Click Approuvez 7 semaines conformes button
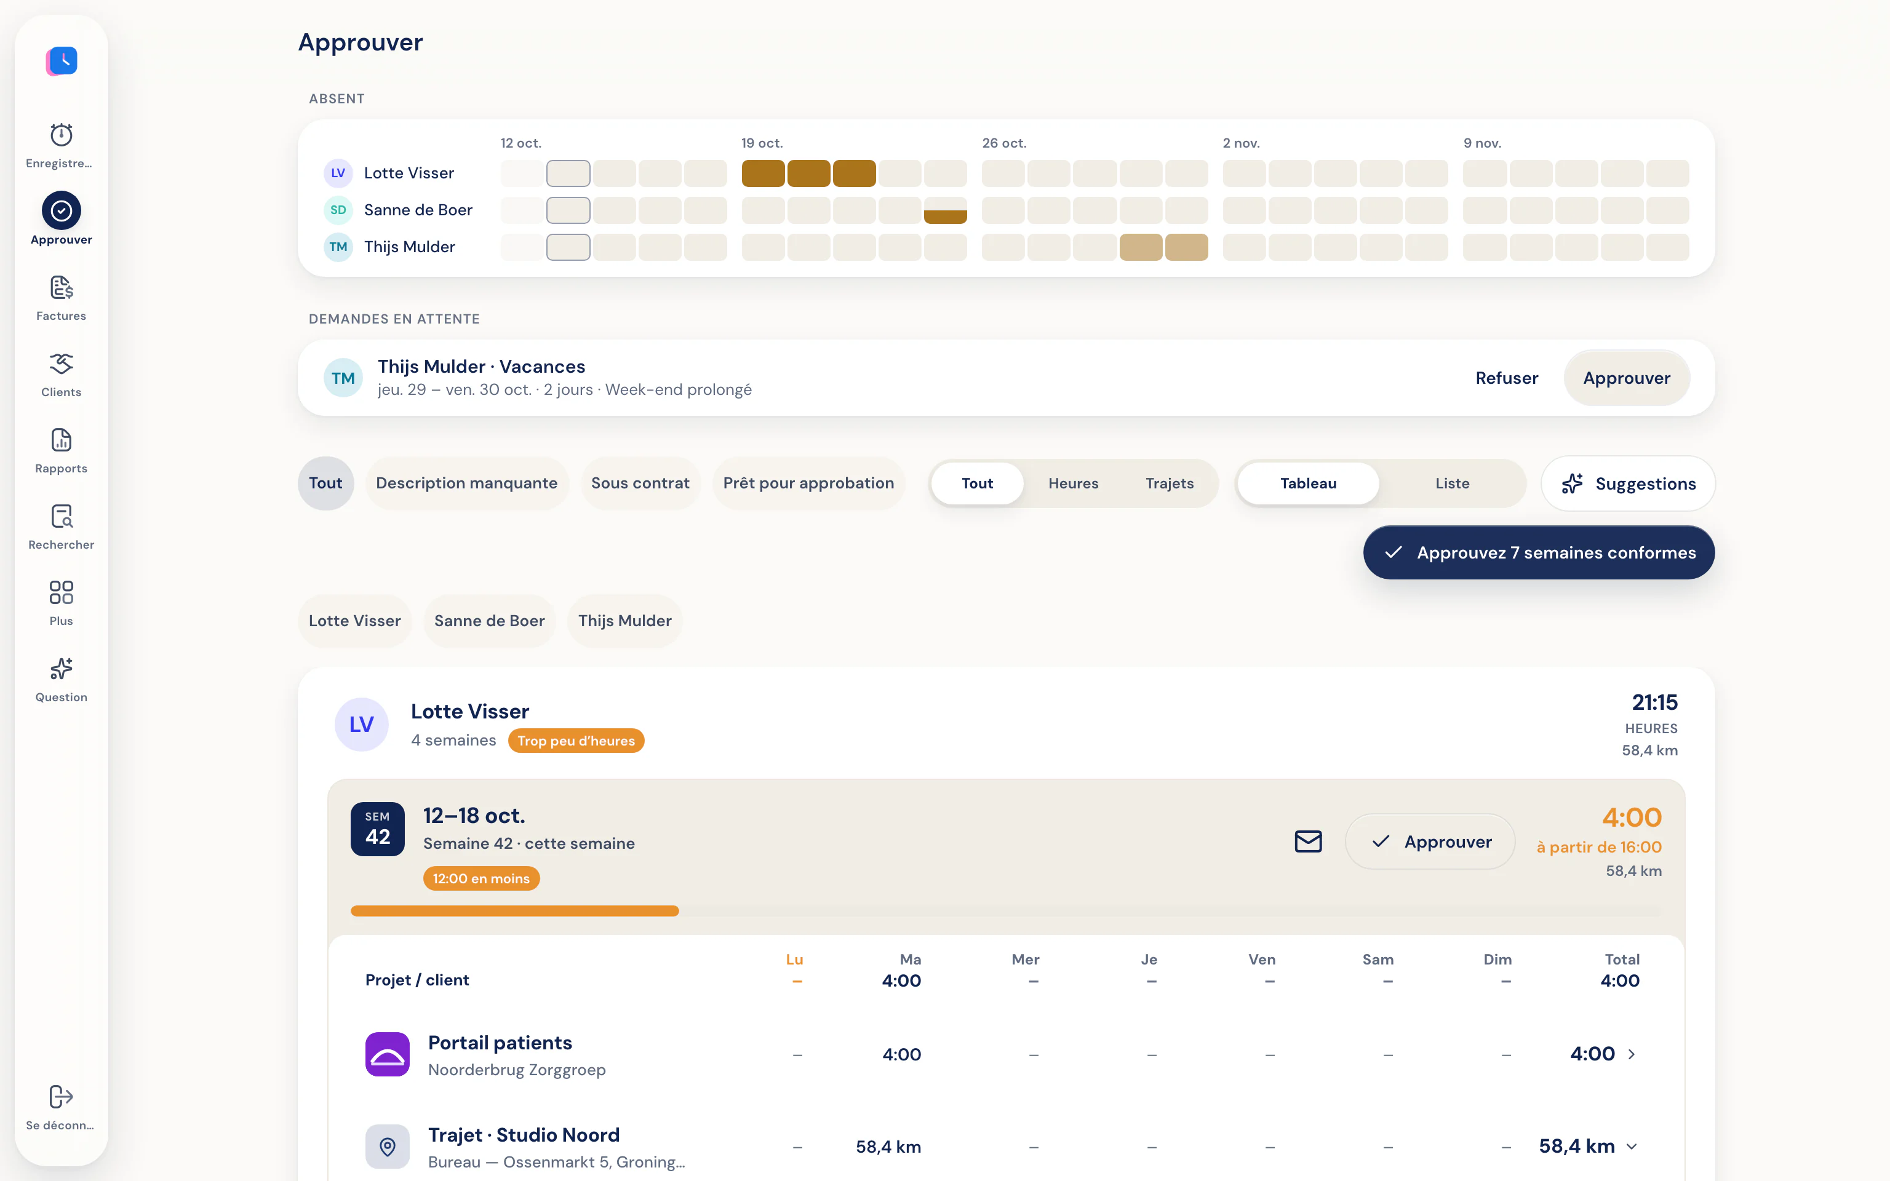The image size is (1890, 1181). click(1539, 553)
